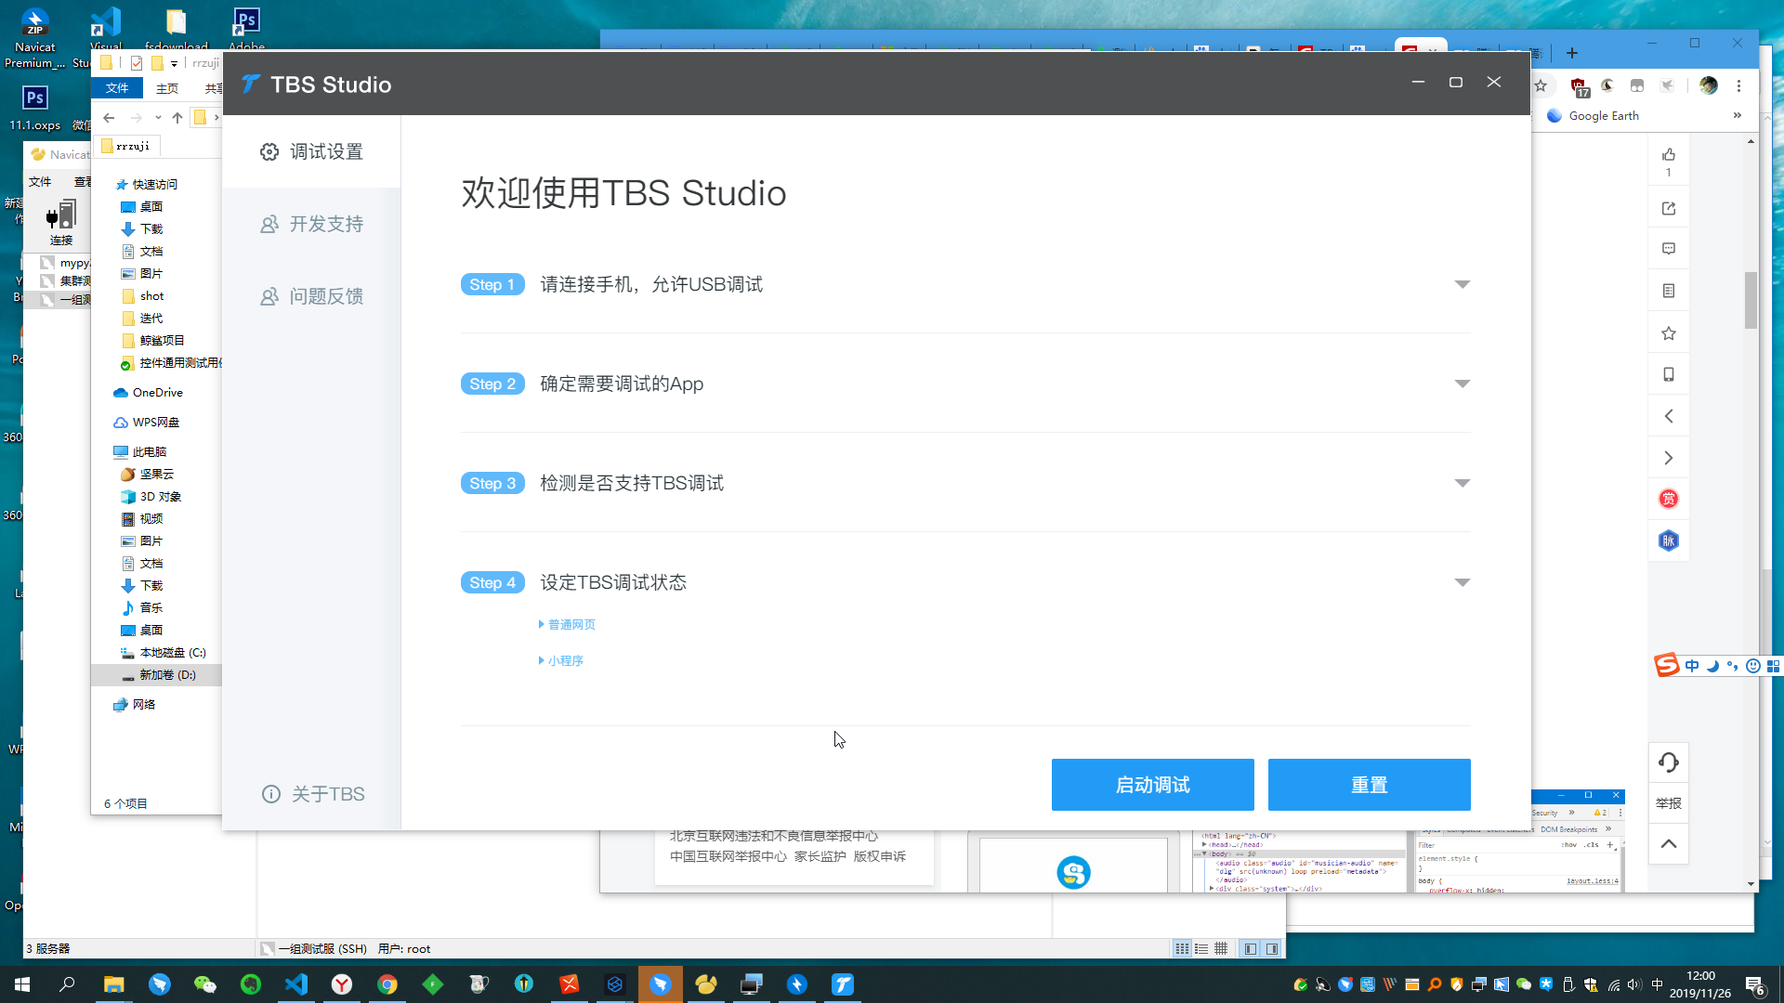Collapse Step 4 设定TBS调试状态 section arrow

(1463, 582)
